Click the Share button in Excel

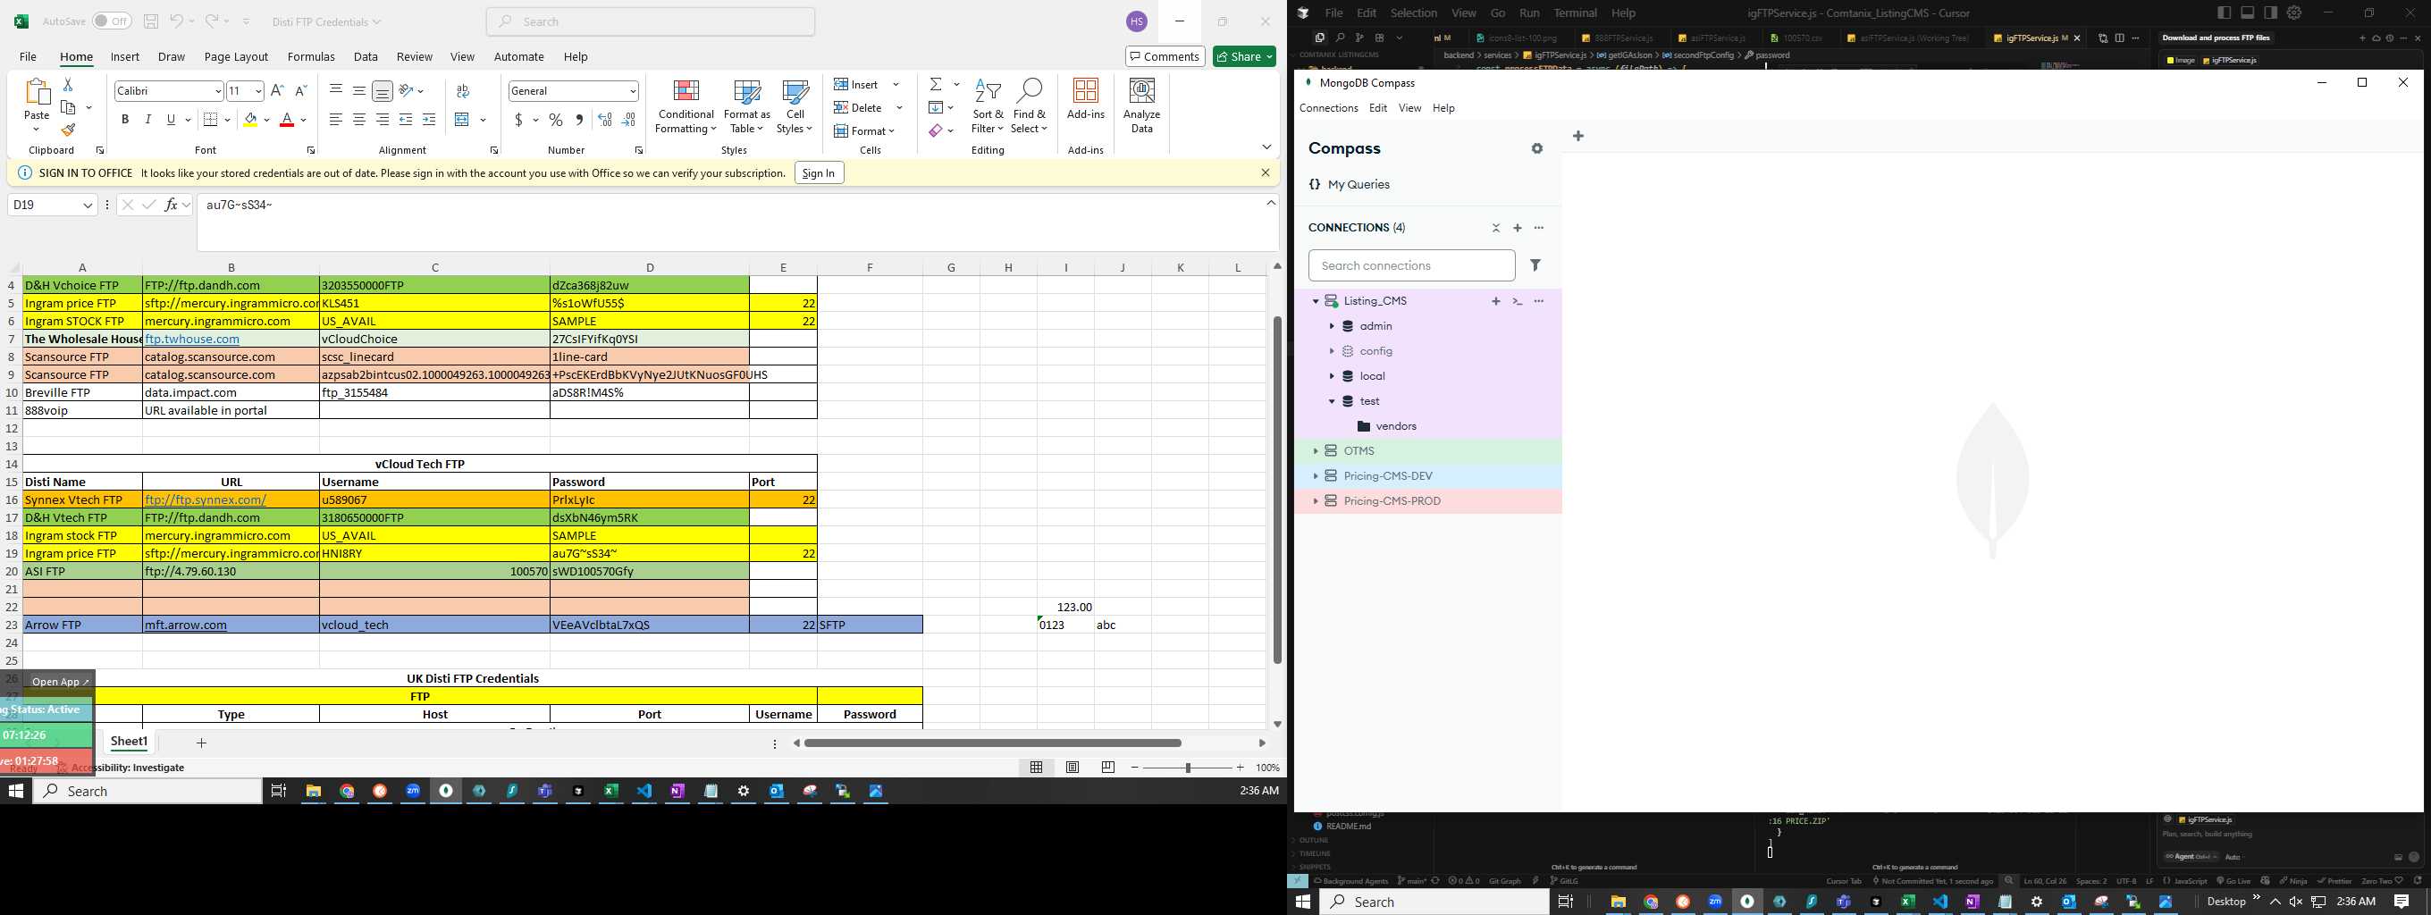(x=1244, y=56)
